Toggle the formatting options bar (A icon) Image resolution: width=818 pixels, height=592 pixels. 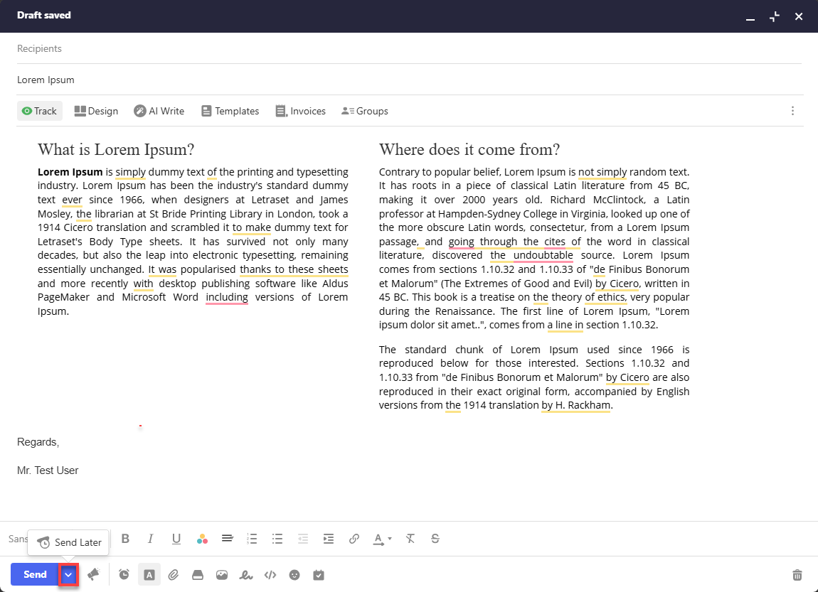(x=149, y=575)
